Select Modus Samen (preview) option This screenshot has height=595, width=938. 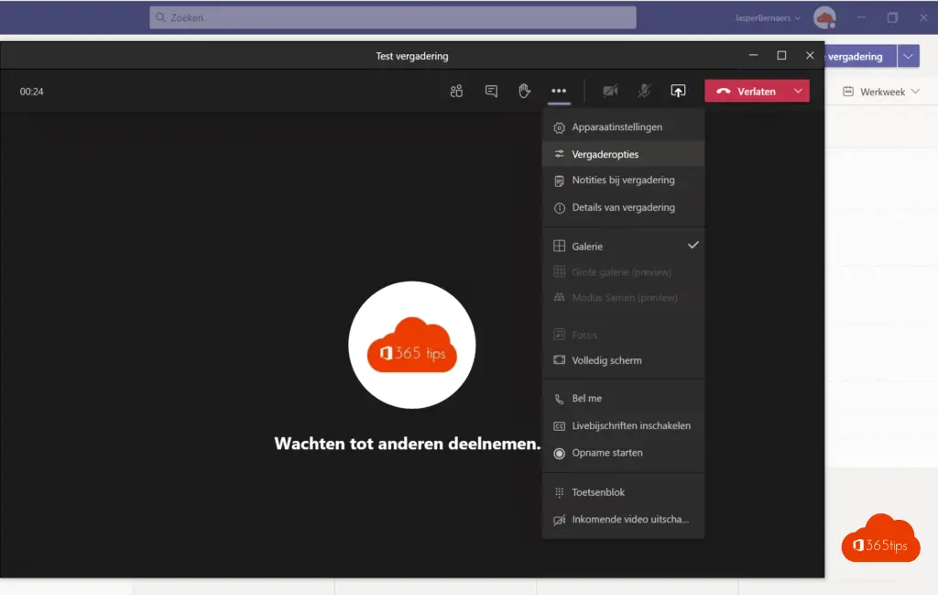(x=623, y=297)
